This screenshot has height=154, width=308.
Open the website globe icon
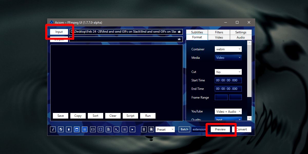(61, 129)
